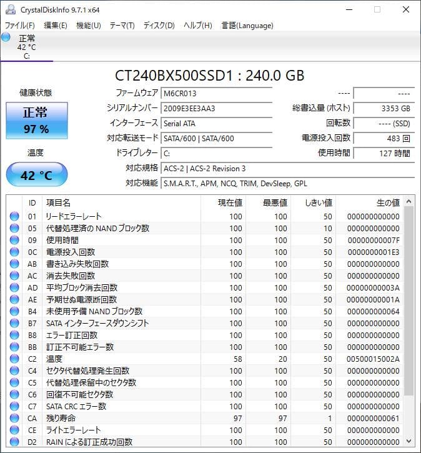This screenshot has width=421, height=453.
Task: Click status orb for row C6 回復不可能セクタ数
Action: pyautogui.click(x=14, y=394)
